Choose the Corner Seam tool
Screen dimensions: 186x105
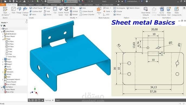tap(60, 11)
